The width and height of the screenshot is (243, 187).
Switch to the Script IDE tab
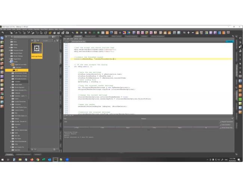coord(78,36)
